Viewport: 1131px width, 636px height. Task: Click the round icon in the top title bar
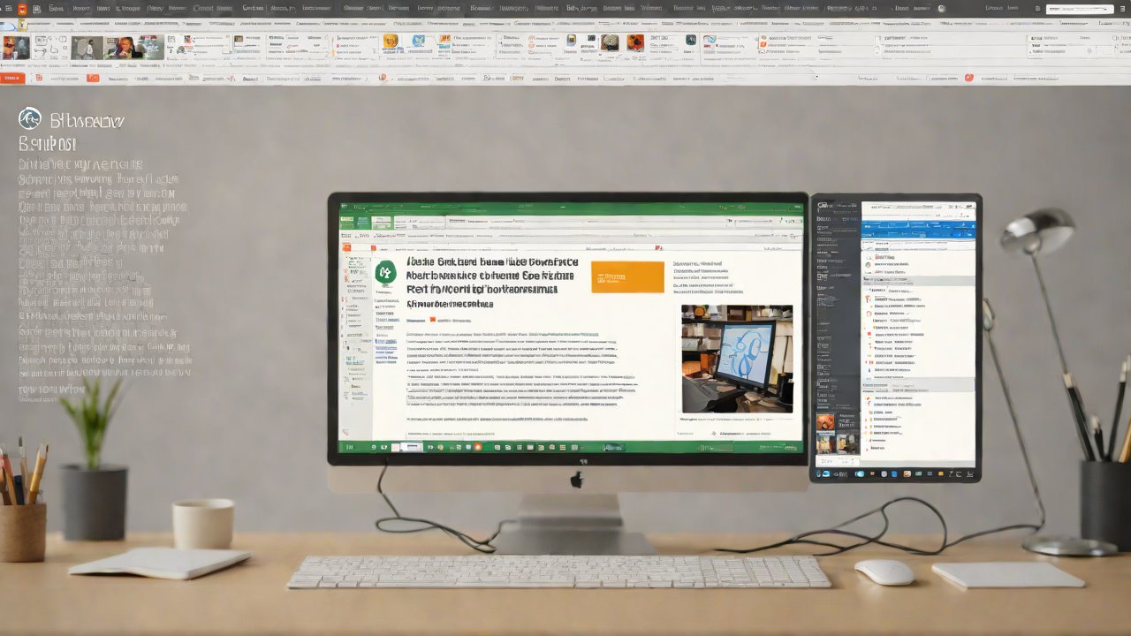point(941,8)
